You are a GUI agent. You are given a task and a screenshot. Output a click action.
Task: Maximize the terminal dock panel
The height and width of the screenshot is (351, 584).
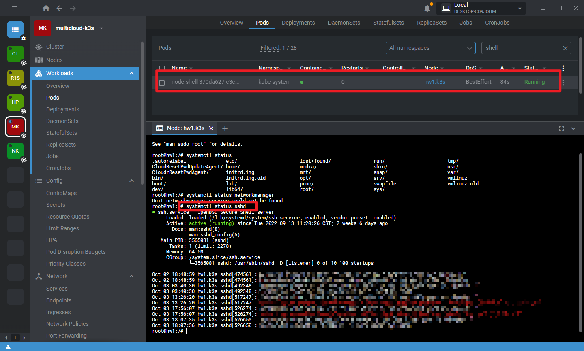click(x=561, y=128)
